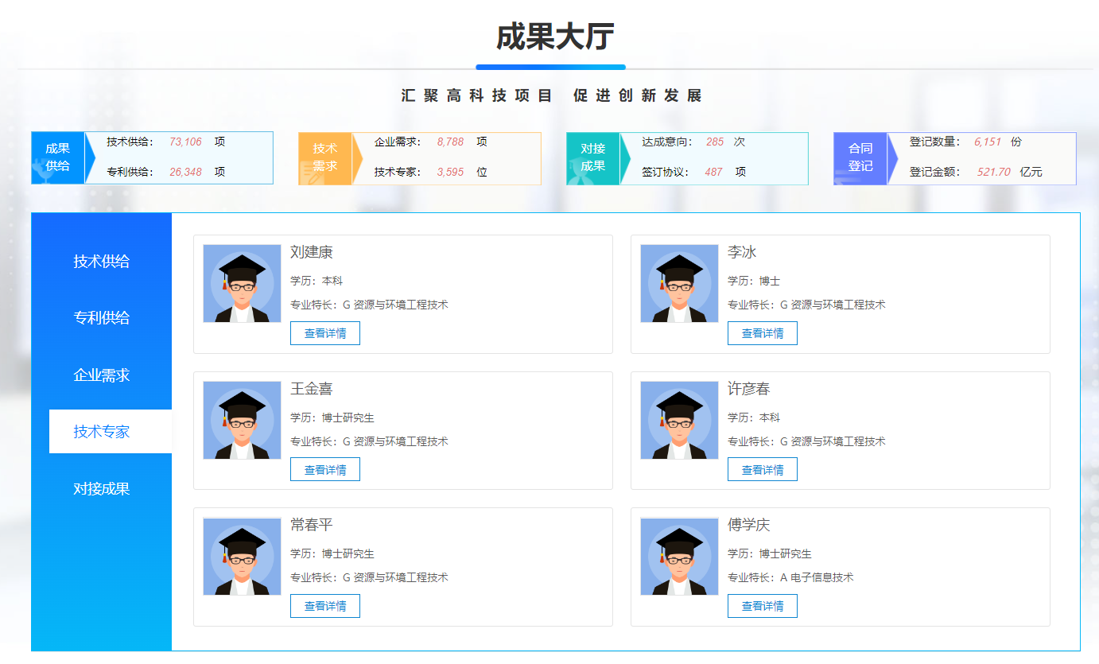Click the expert name 许彦春
The height and width of the screenshot is (664, 1099).
click(x=749, y=389)
